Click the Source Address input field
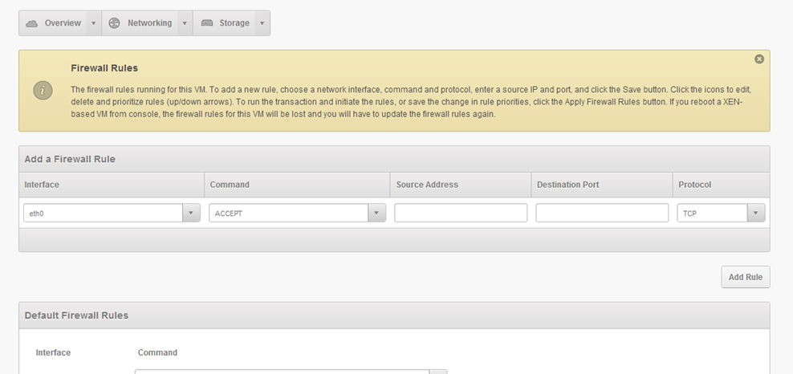 [x=461, y=213]
